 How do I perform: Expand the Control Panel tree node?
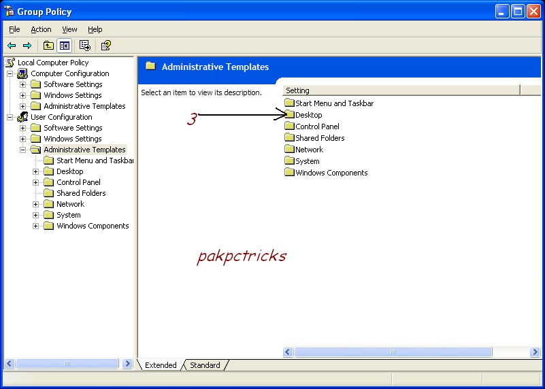(35, 182)
